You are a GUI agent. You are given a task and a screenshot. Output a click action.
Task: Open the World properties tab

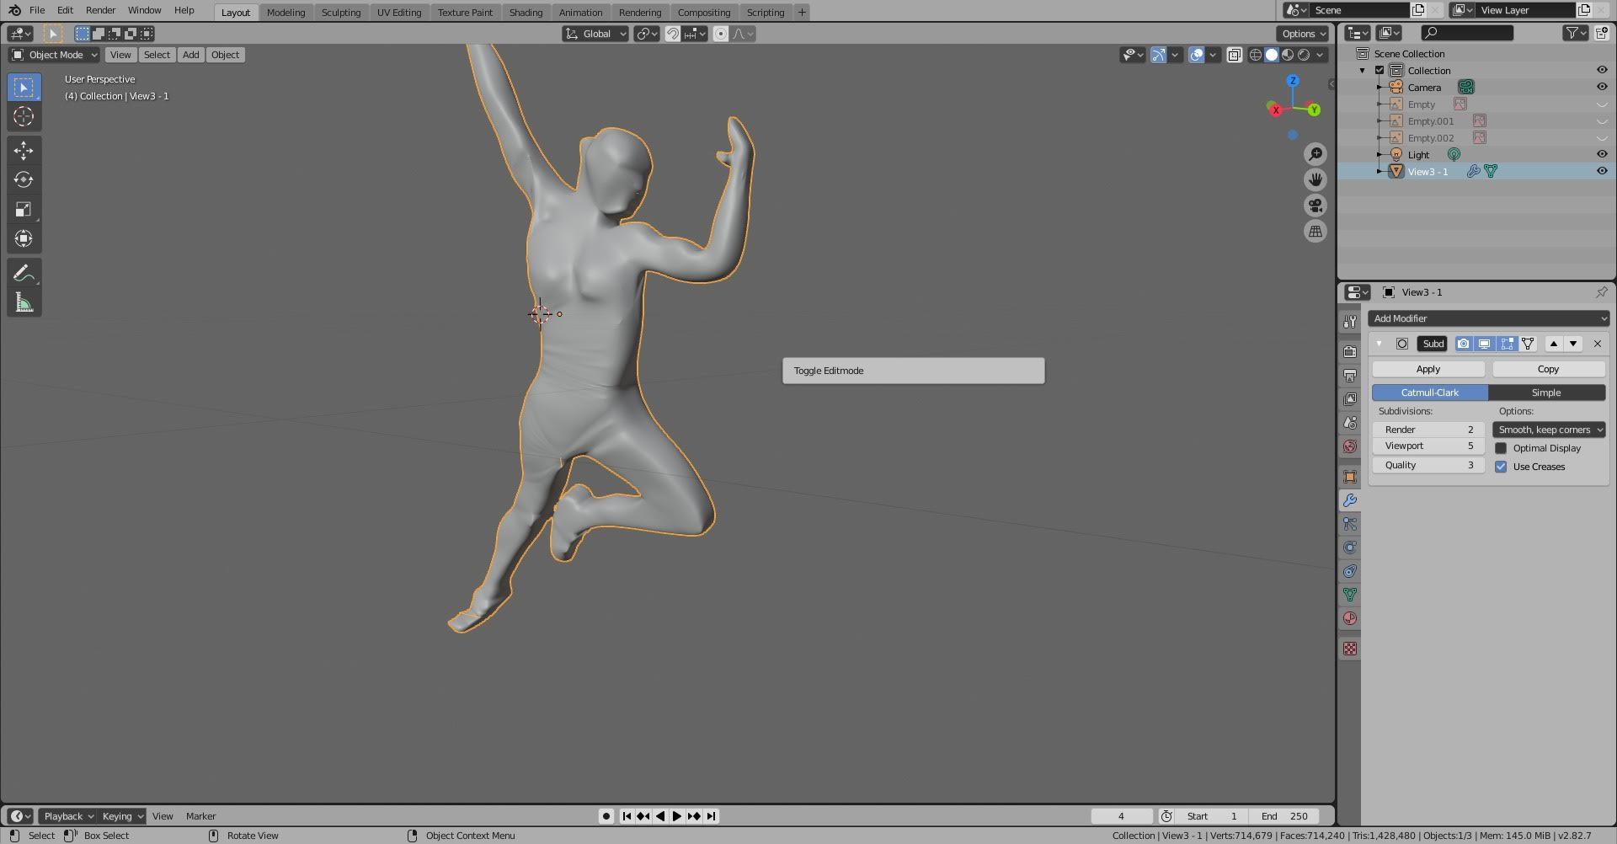(1350, 446)
